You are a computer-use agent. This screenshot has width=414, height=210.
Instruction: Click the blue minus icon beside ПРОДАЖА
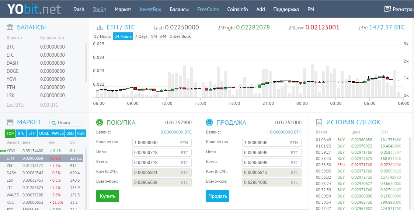tap(209, 122)
